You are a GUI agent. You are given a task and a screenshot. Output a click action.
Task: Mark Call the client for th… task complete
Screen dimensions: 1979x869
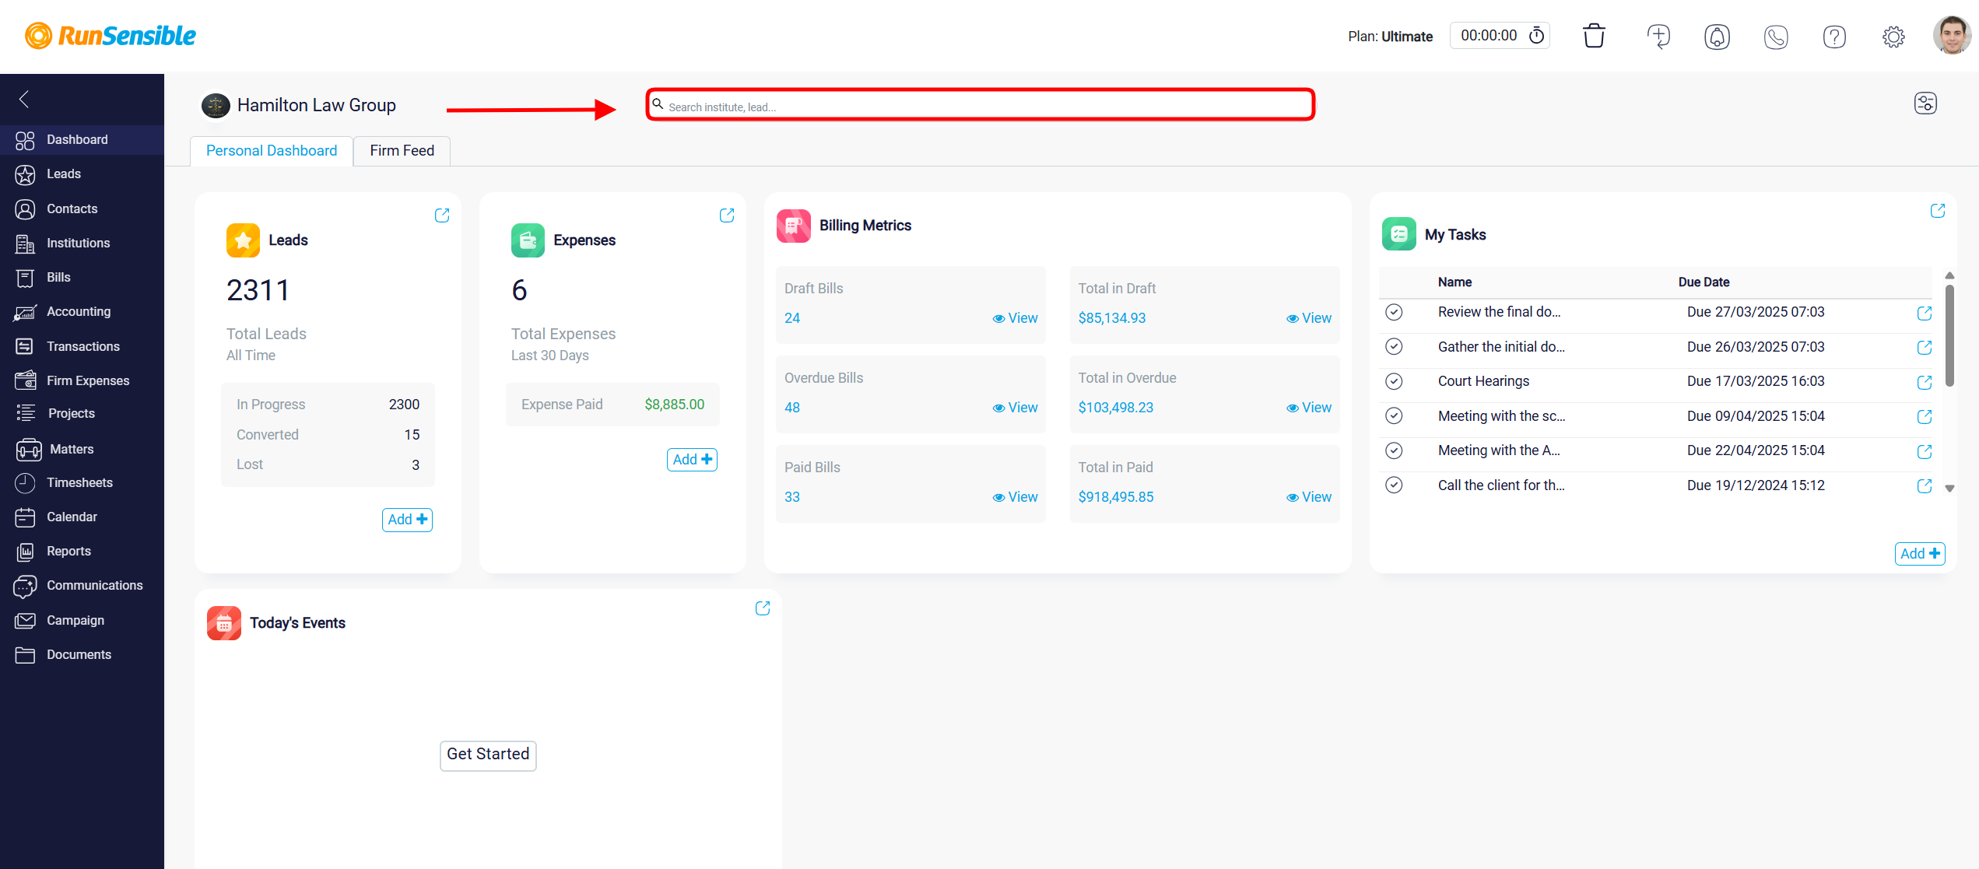pos(1394,485)
